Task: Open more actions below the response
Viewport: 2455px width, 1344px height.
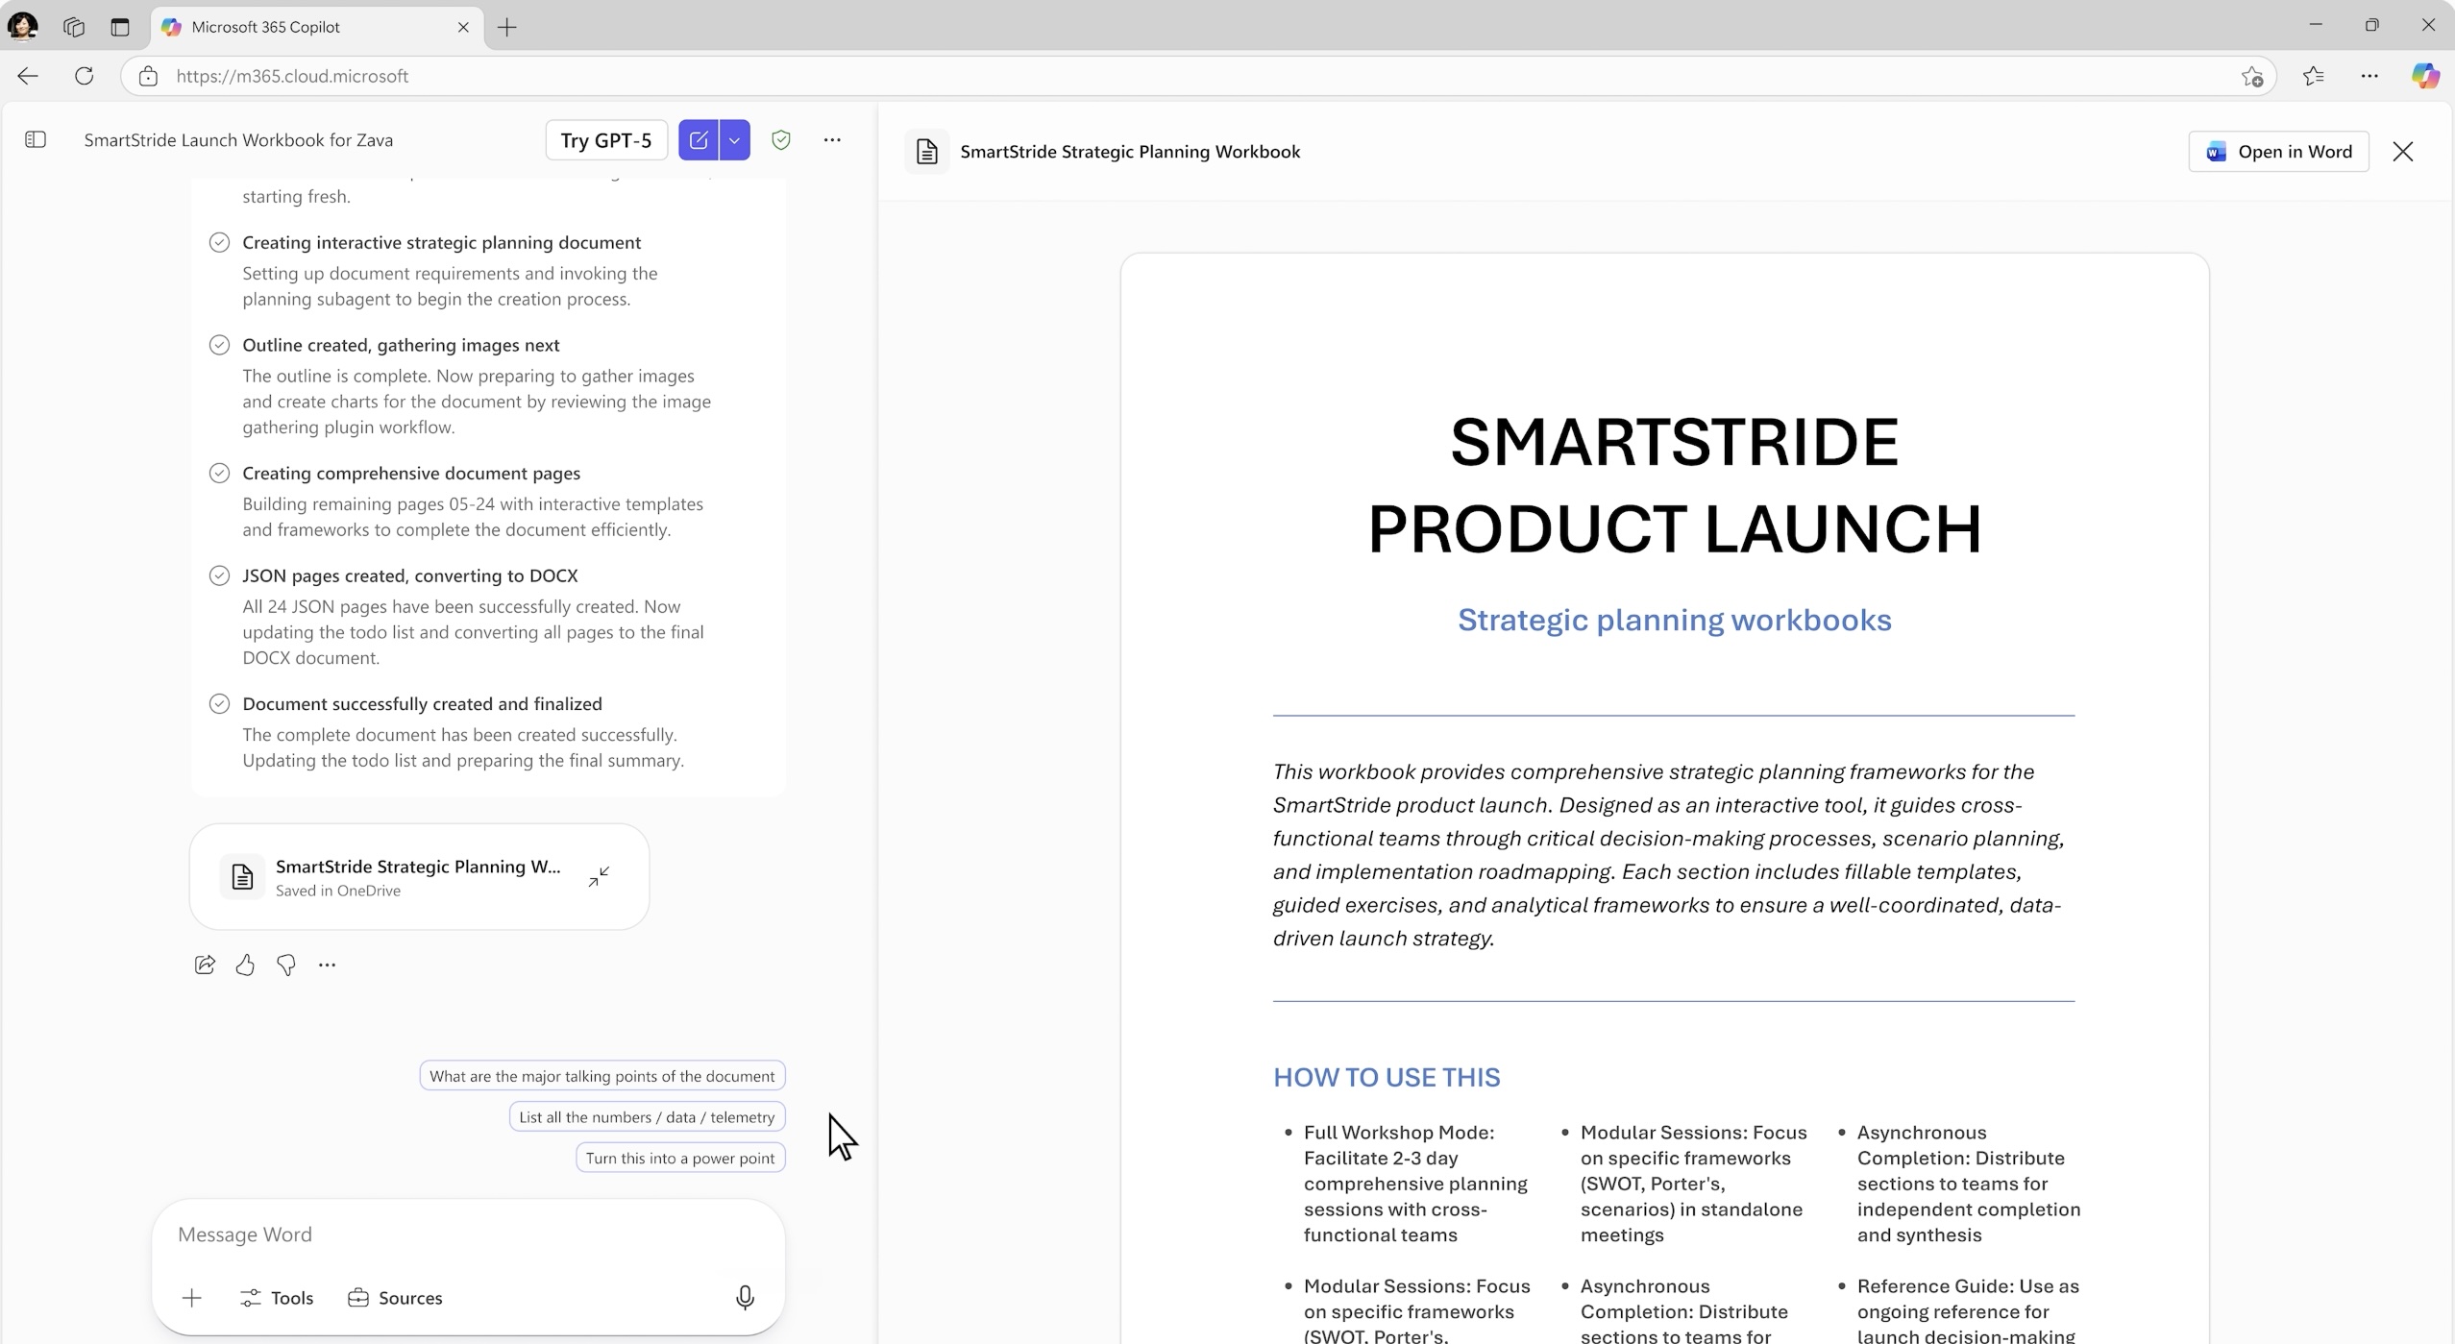Action: (327, 965)
